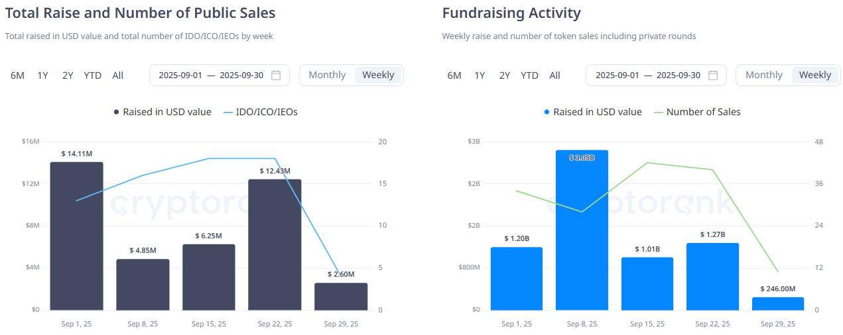Click end date 2025-09-30 in Fundraising Activity
This screenshot has height=335, width=843.
click(x=678, y=75)
